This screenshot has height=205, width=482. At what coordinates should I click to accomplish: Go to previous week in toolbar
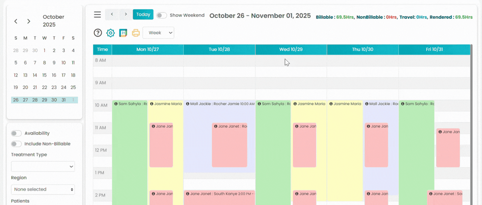[x=112, y=14]
